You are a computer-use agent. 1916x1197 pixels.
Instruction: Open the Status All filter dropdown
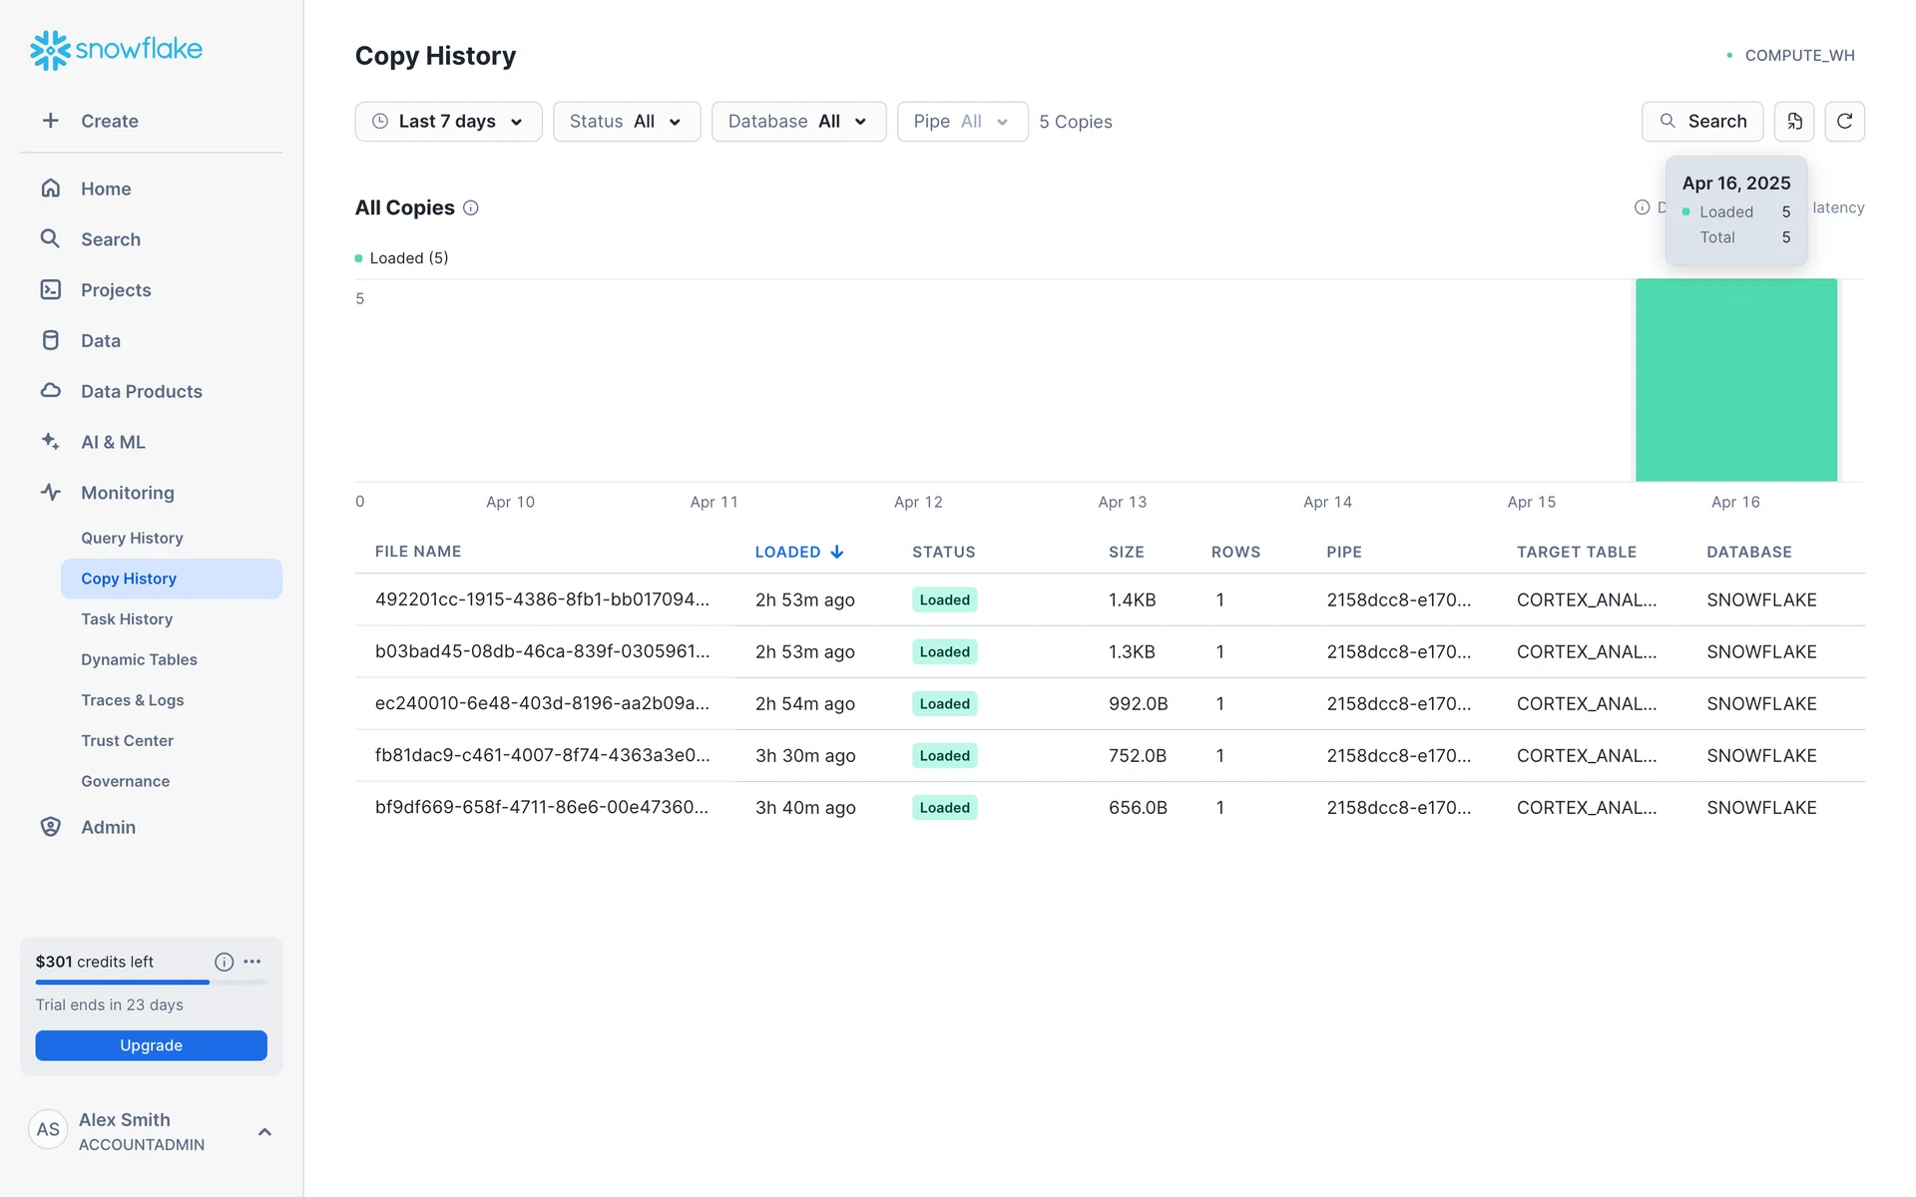tap(626, 121)
